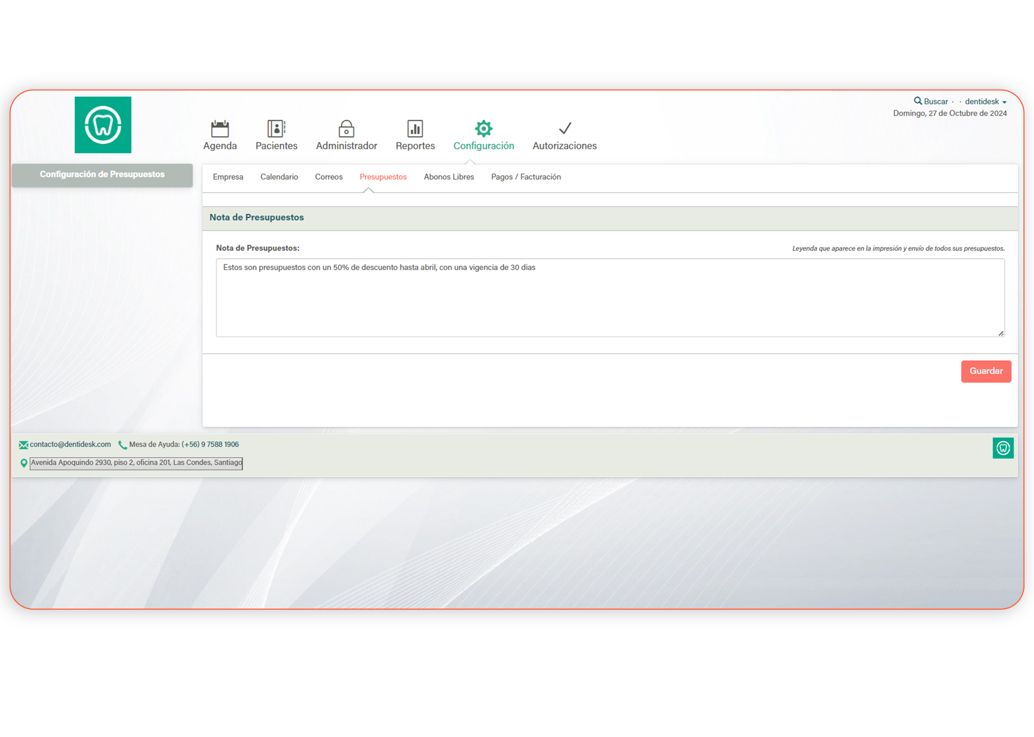This screenshot has height=737, width=1034.
Task: Click the Autorizaciones checkmark icon in the main window
Action: pos(564,129)
